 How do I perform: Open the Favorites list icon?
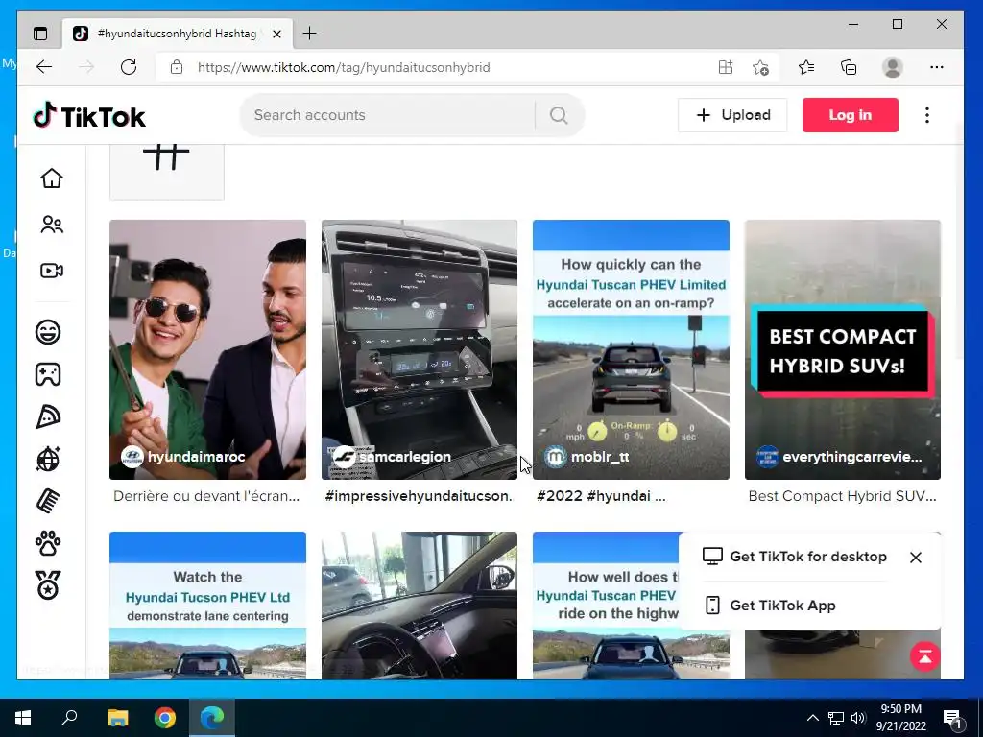click(806, 67)
